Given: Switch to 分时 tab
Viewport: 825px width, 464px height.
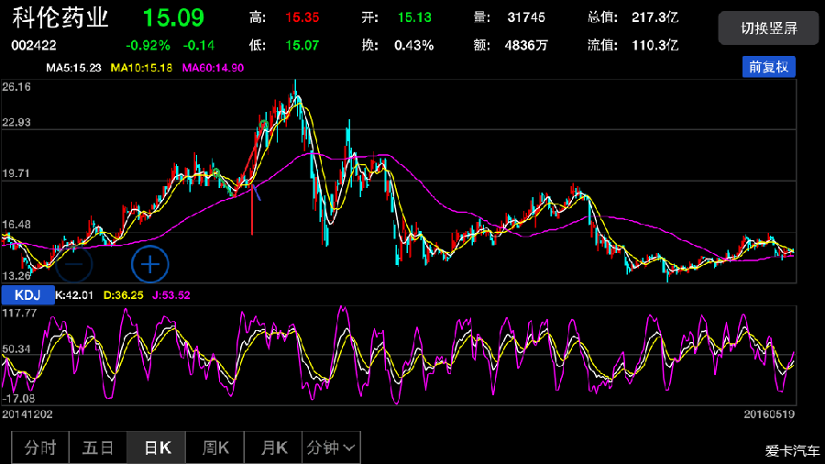Looking at the screenshot, I should click(x=40, y=447).
